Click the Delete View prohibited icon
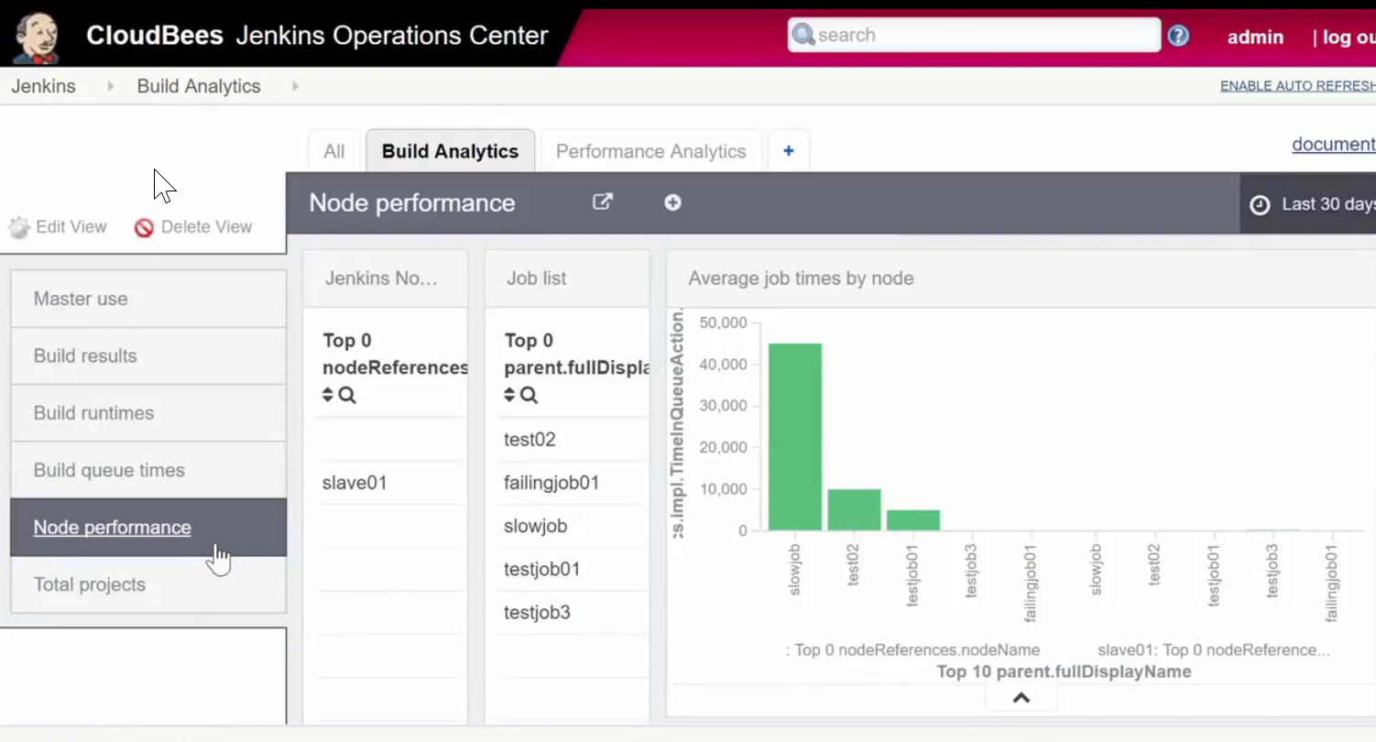 [x=144, y=227]
